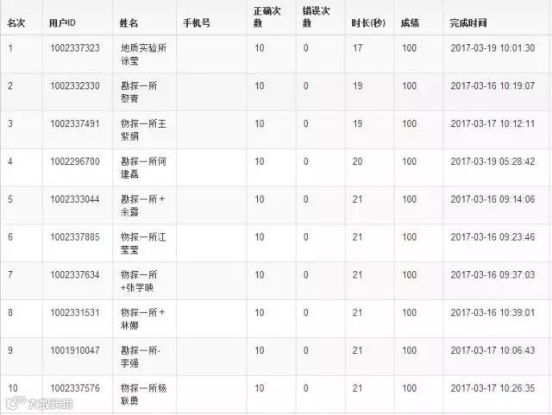This screenshot has height=415, width=552.
Task: Click completion time 2017-03-19 10:01:30
Action: pos(492,48)
